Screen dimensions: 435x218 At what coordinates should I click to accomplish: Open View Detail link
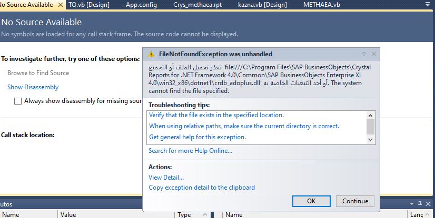[166, 178]
